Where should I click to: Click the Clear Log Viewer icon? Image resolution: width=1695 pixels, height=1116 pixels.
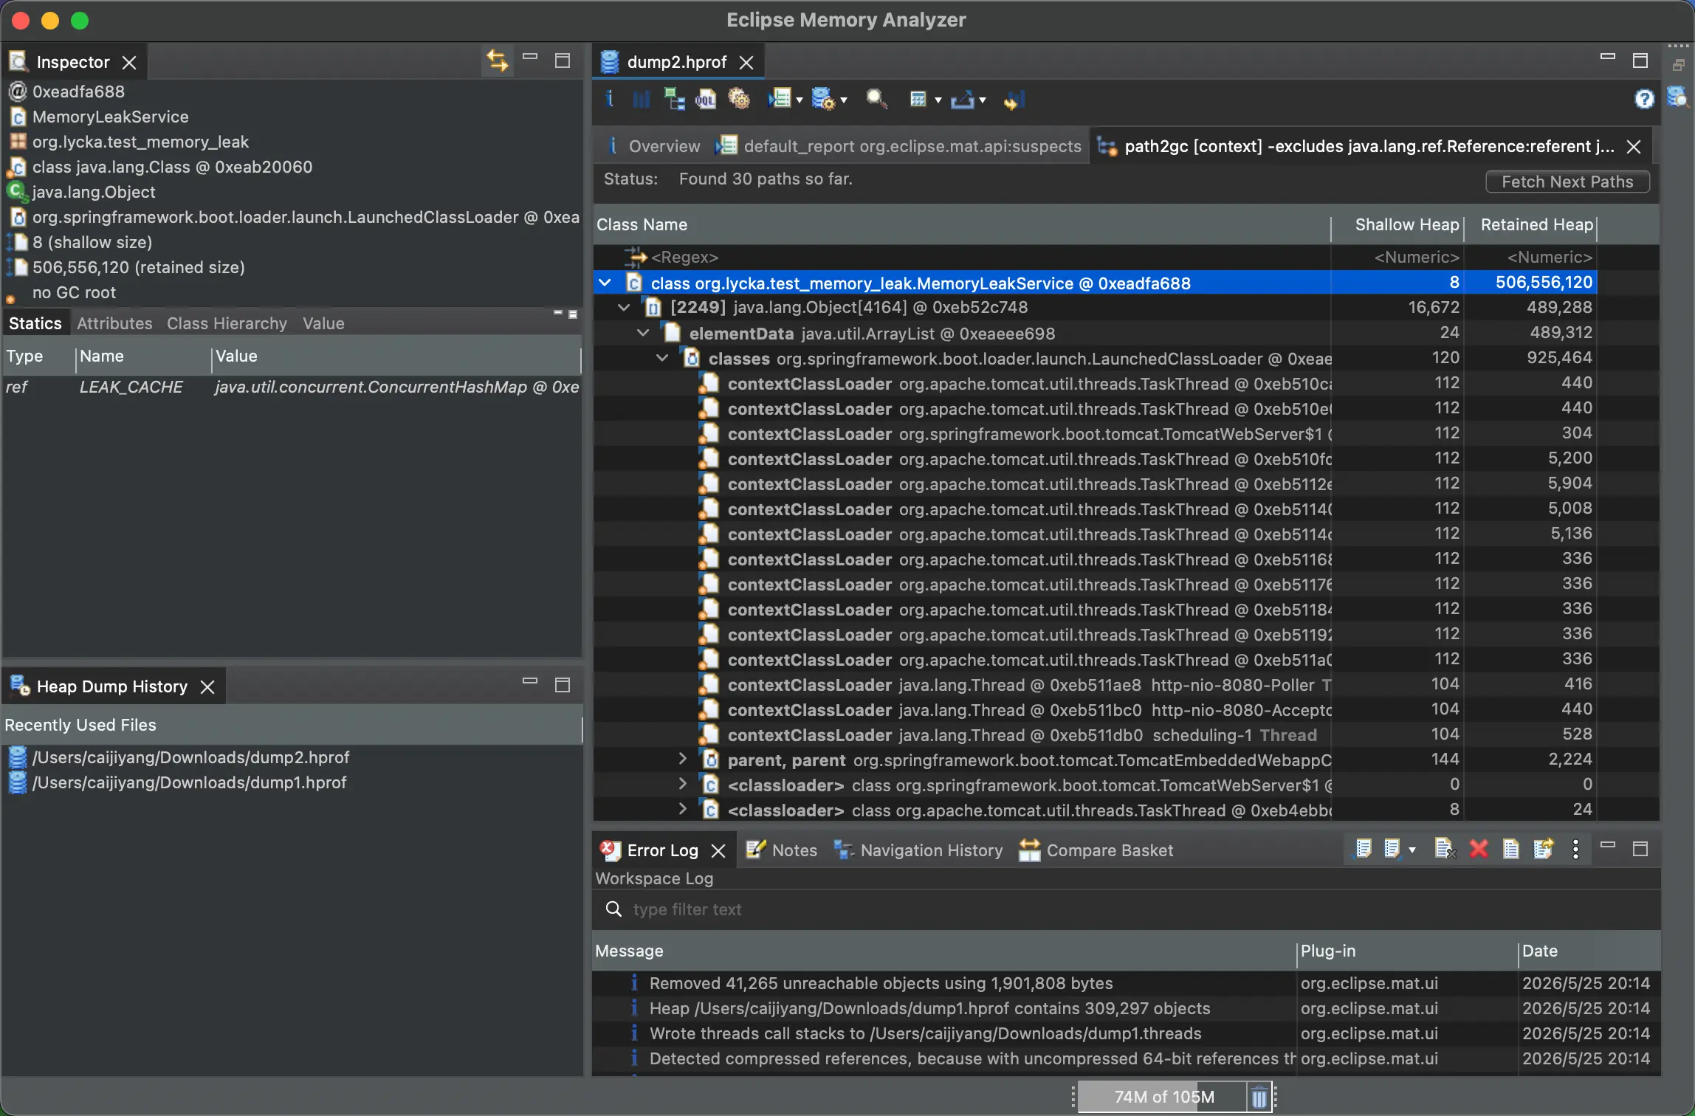(x=1445, y=850)
